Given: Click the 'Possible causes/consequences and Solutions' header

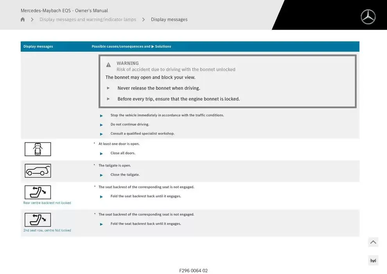Looking at the screenshot, I should coord(131,47).
